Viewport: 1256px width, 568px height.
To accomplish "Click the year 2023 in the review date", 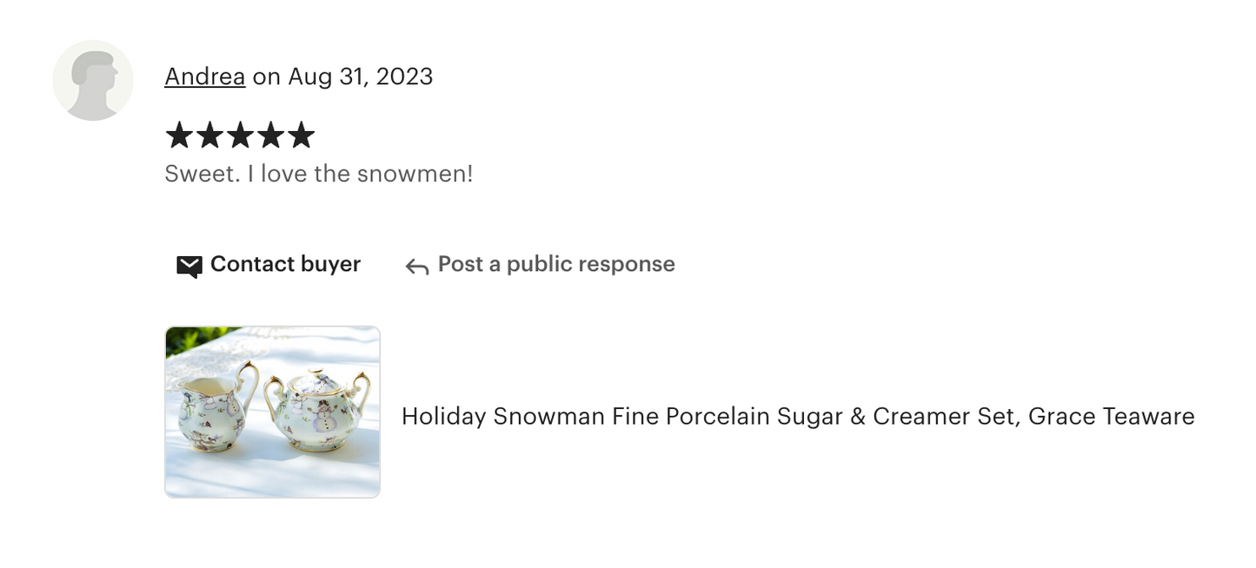I will click(404, 76).
